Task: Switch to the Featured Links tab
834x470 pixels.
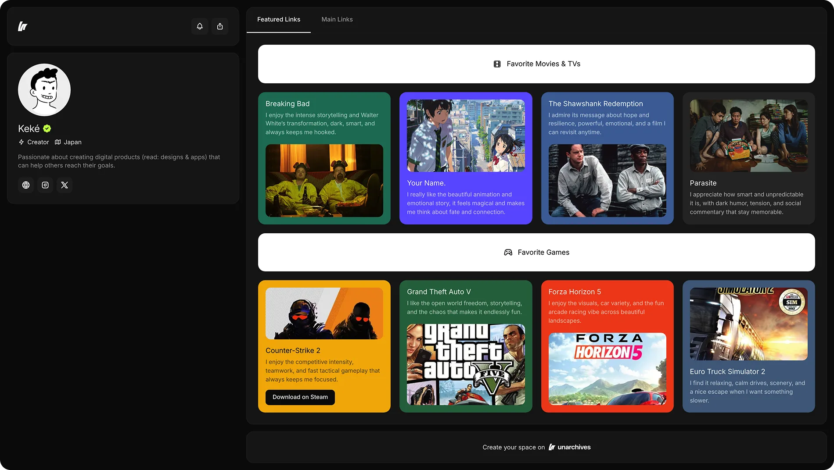Action: coord(279,20)
